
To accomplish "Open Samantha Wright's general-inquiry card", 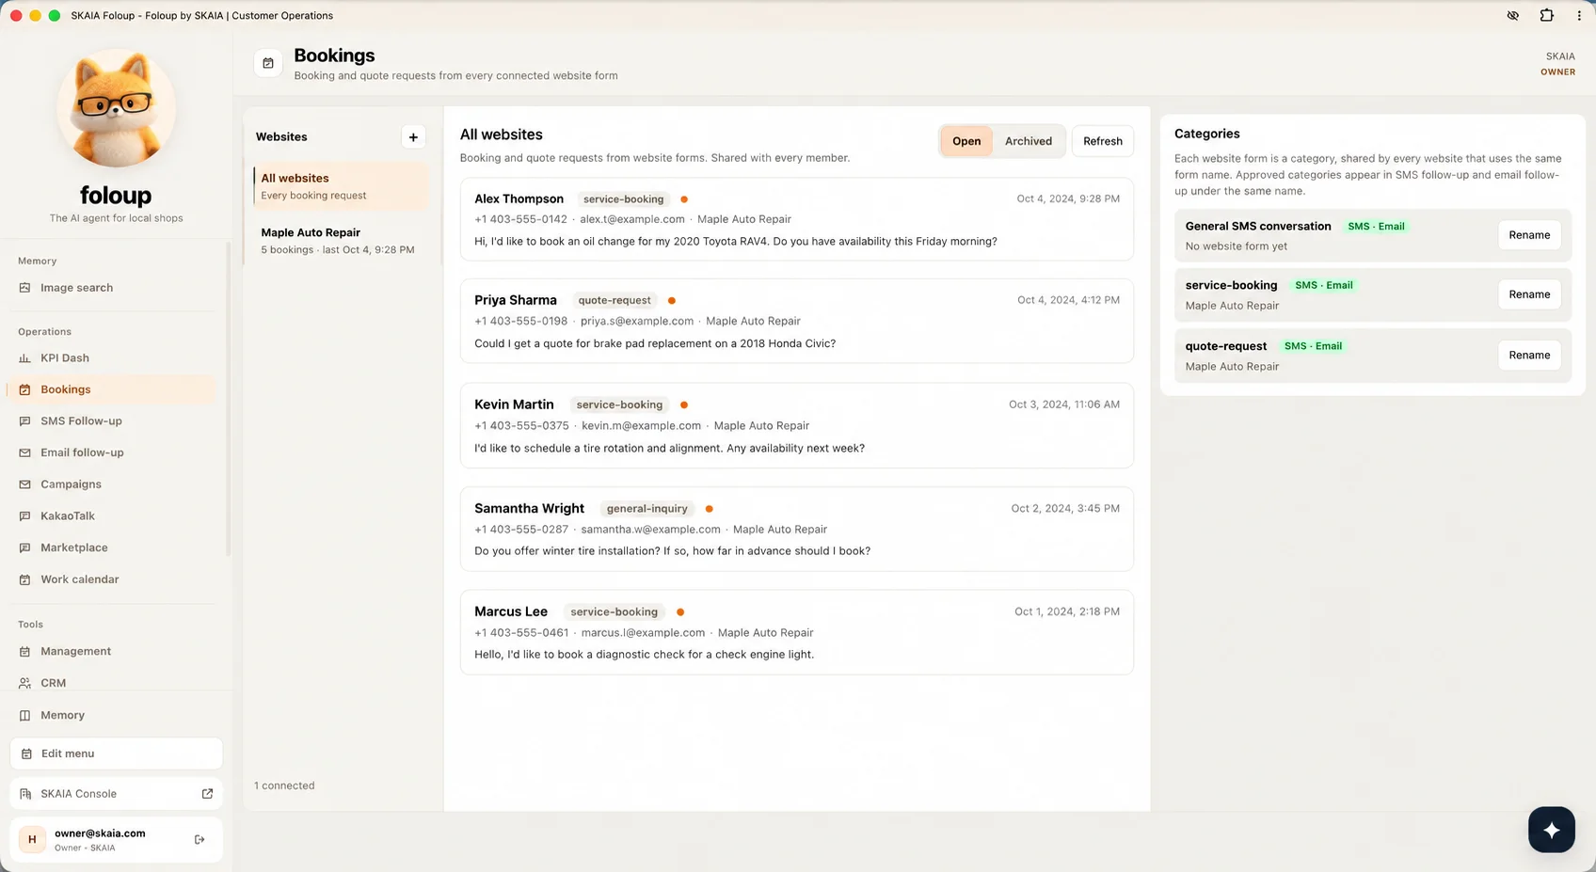I will 797,530.
